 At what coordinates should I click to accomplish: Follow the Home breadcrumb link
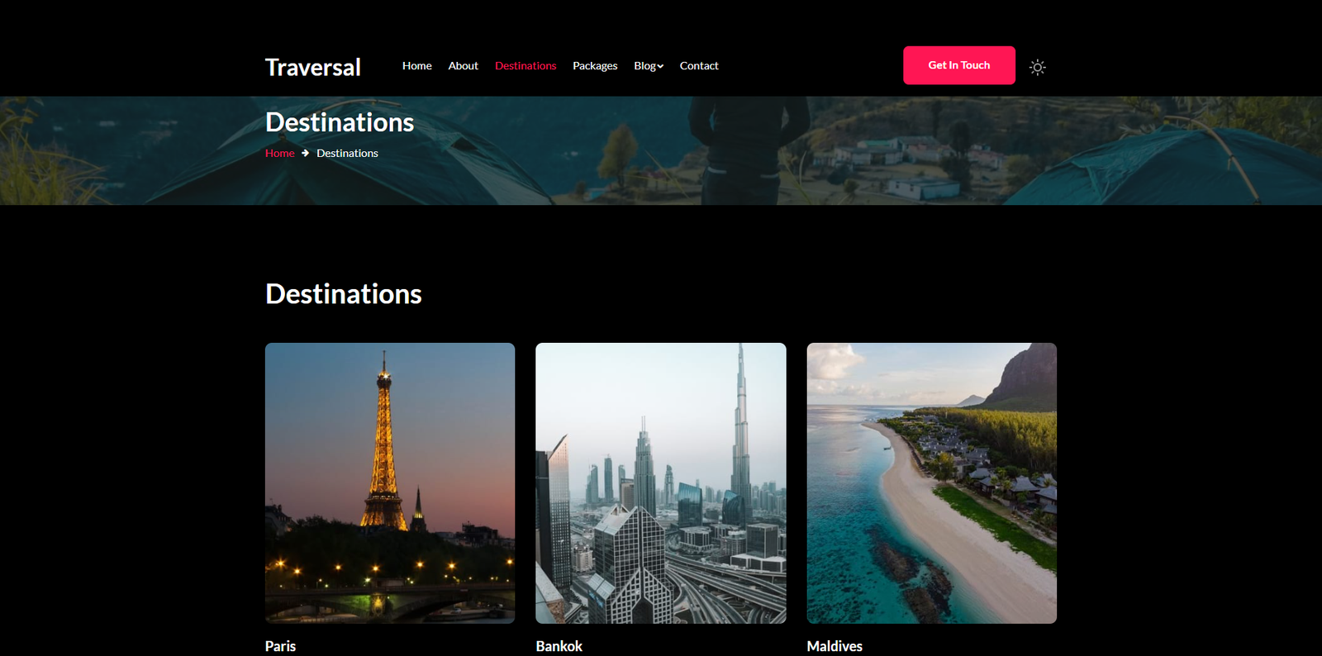coord(280,153)
